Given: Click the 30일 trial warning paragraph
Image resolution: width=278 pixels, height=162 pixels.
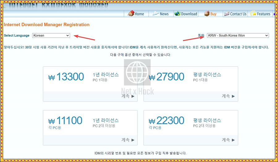Looking at the screenshot, I should click(x=136, y=47).
